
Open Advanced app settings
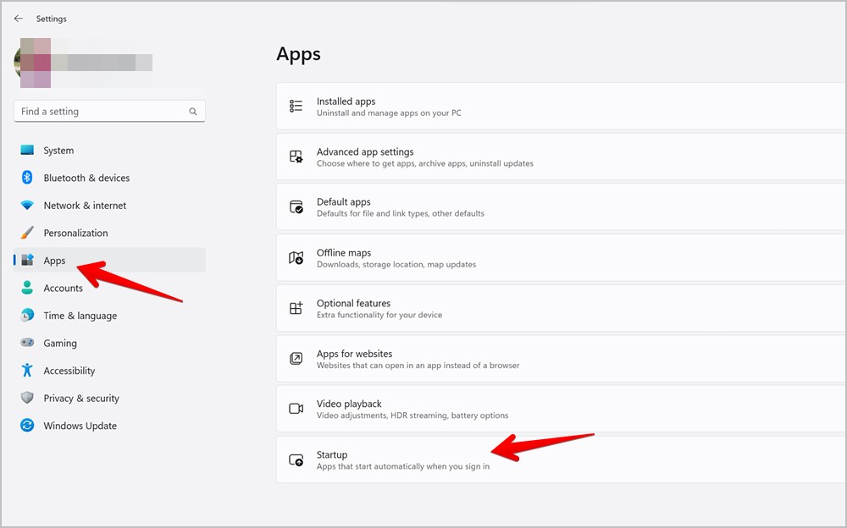pos(562,157)
